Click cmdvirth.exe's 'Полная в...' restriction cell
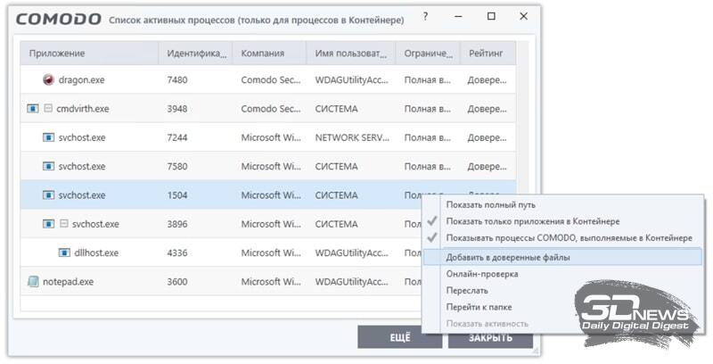713x364 pixels. click(428, 109)
